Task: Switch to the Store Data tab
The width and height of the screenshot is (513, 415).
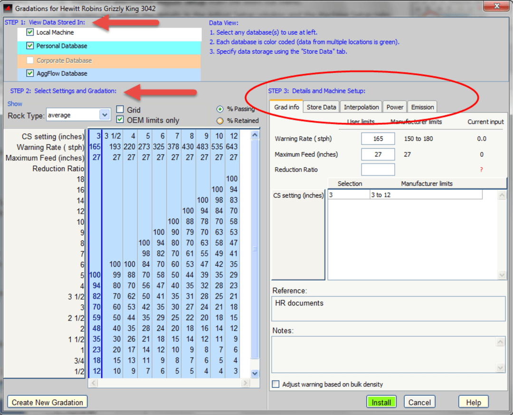Action: coord(321,107)
